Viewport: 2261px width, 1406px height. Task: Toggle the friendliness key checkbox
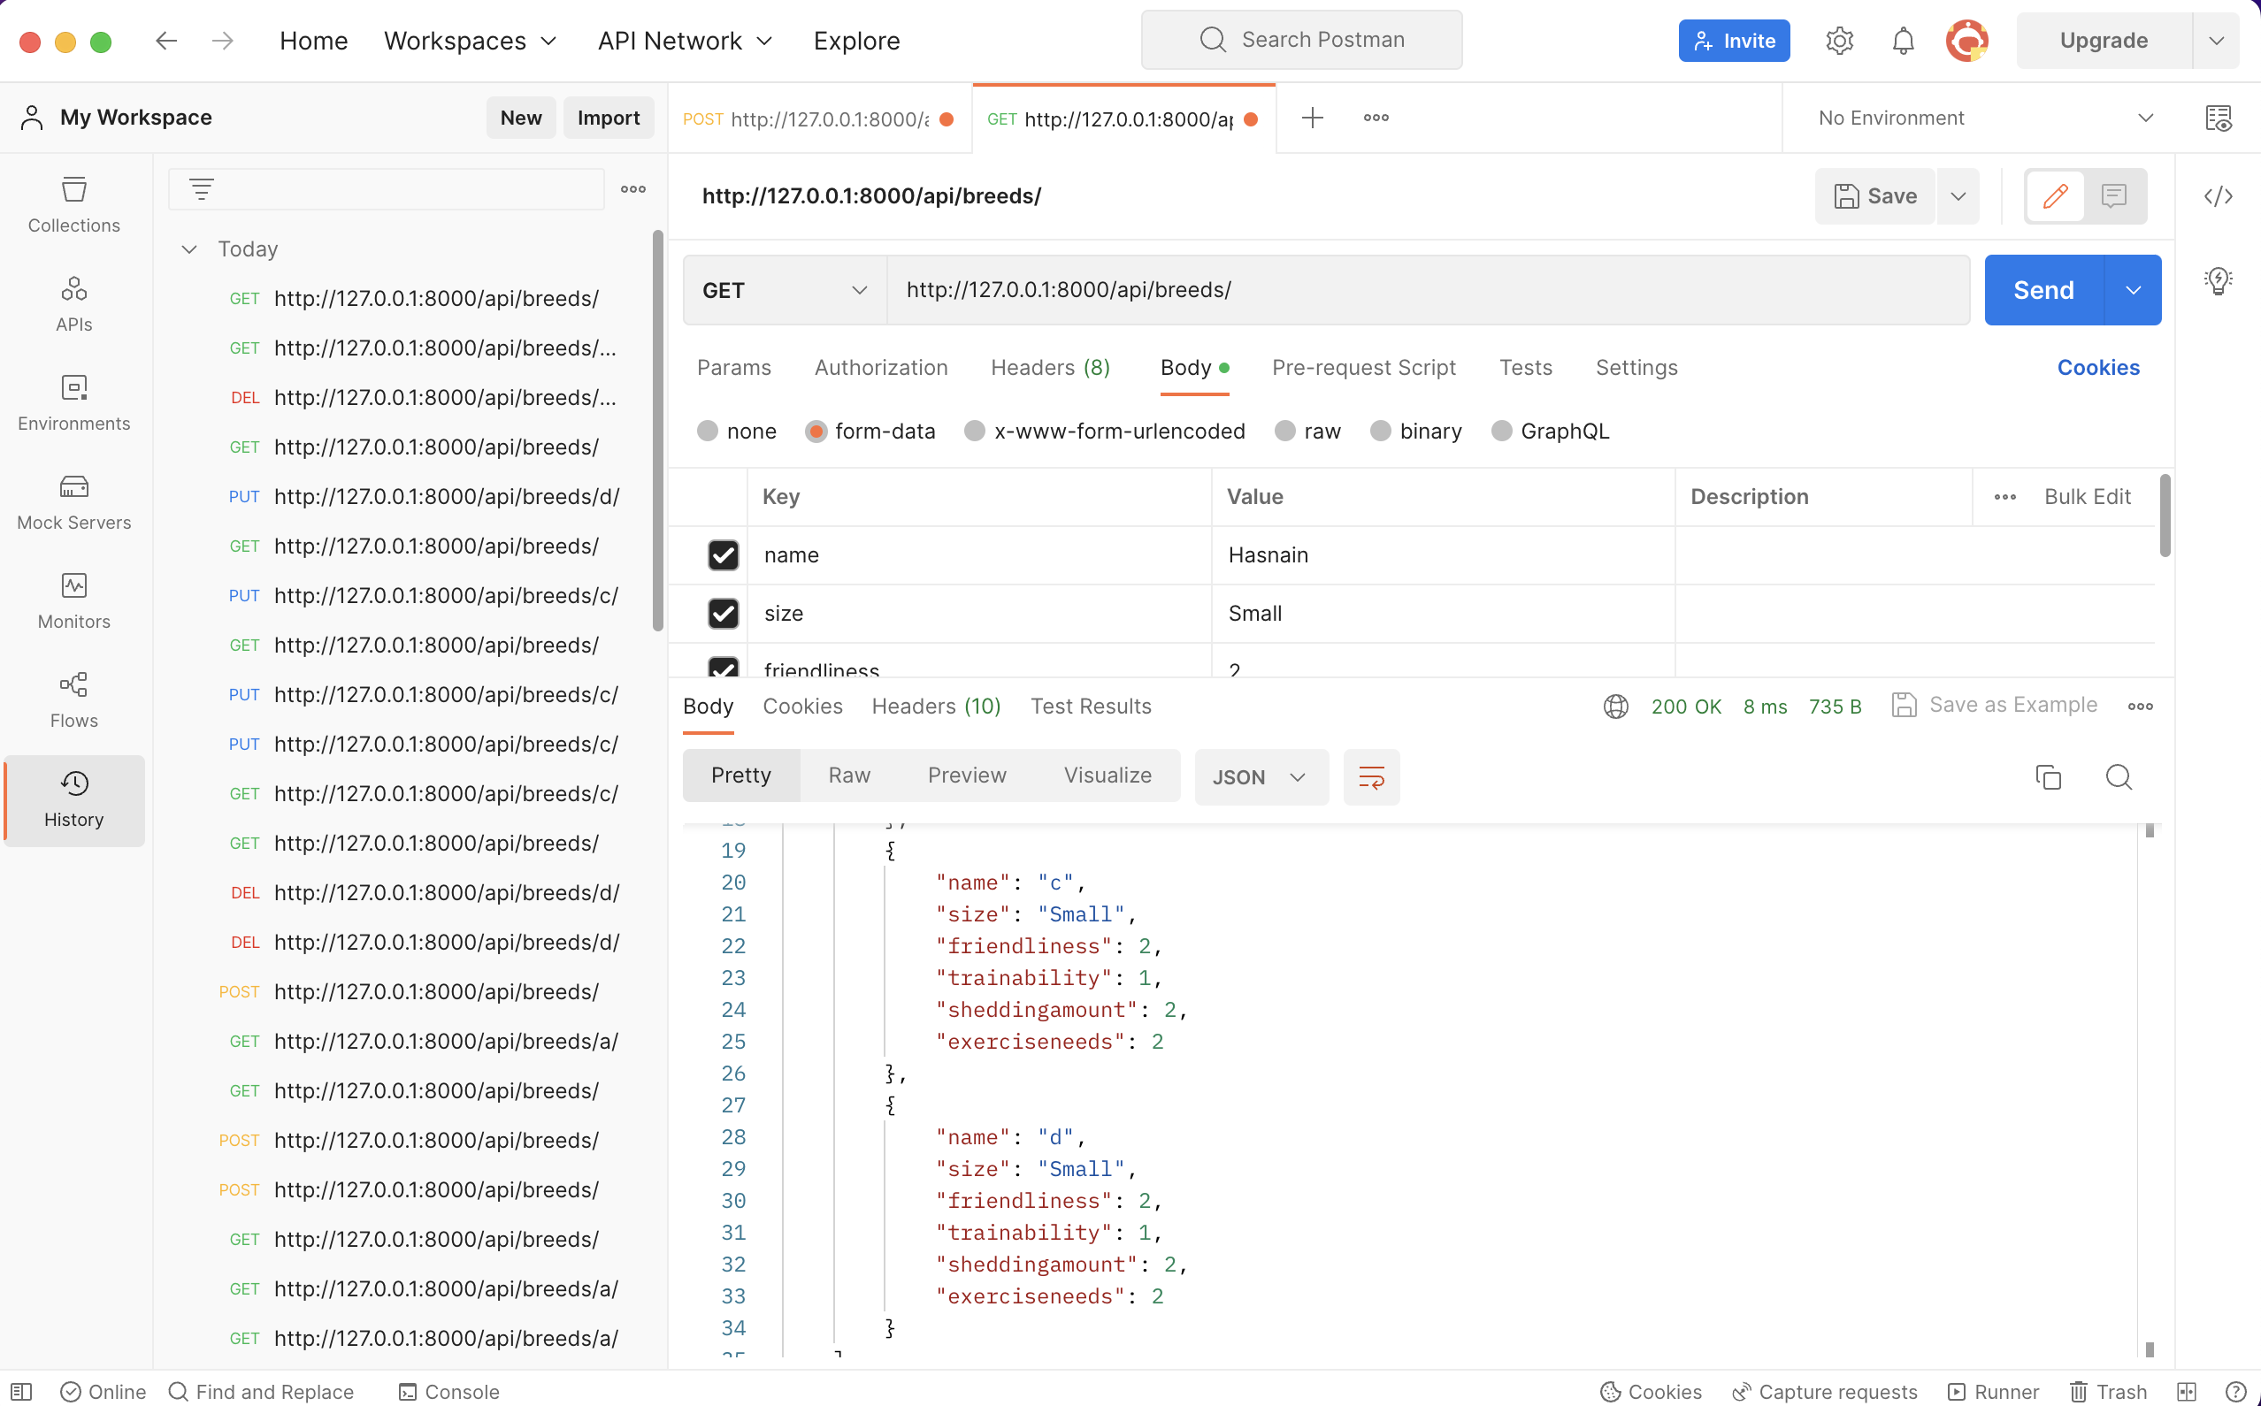point(724,670)
